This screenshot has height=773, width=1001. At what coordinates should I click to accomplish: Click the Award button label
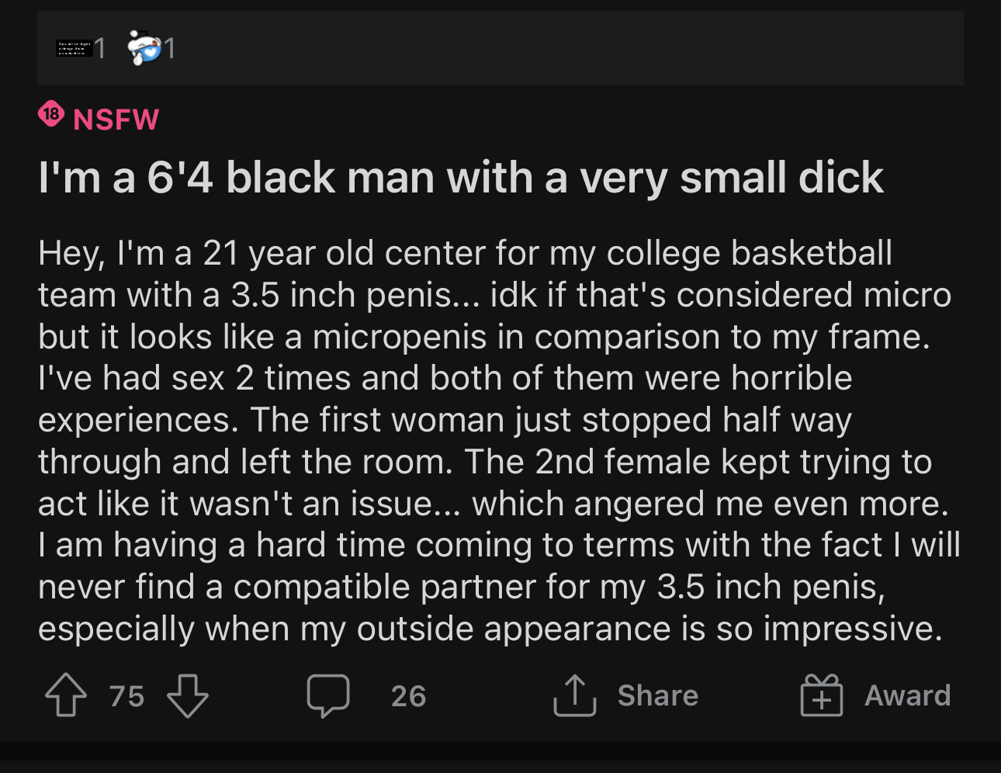coord(908,695)
